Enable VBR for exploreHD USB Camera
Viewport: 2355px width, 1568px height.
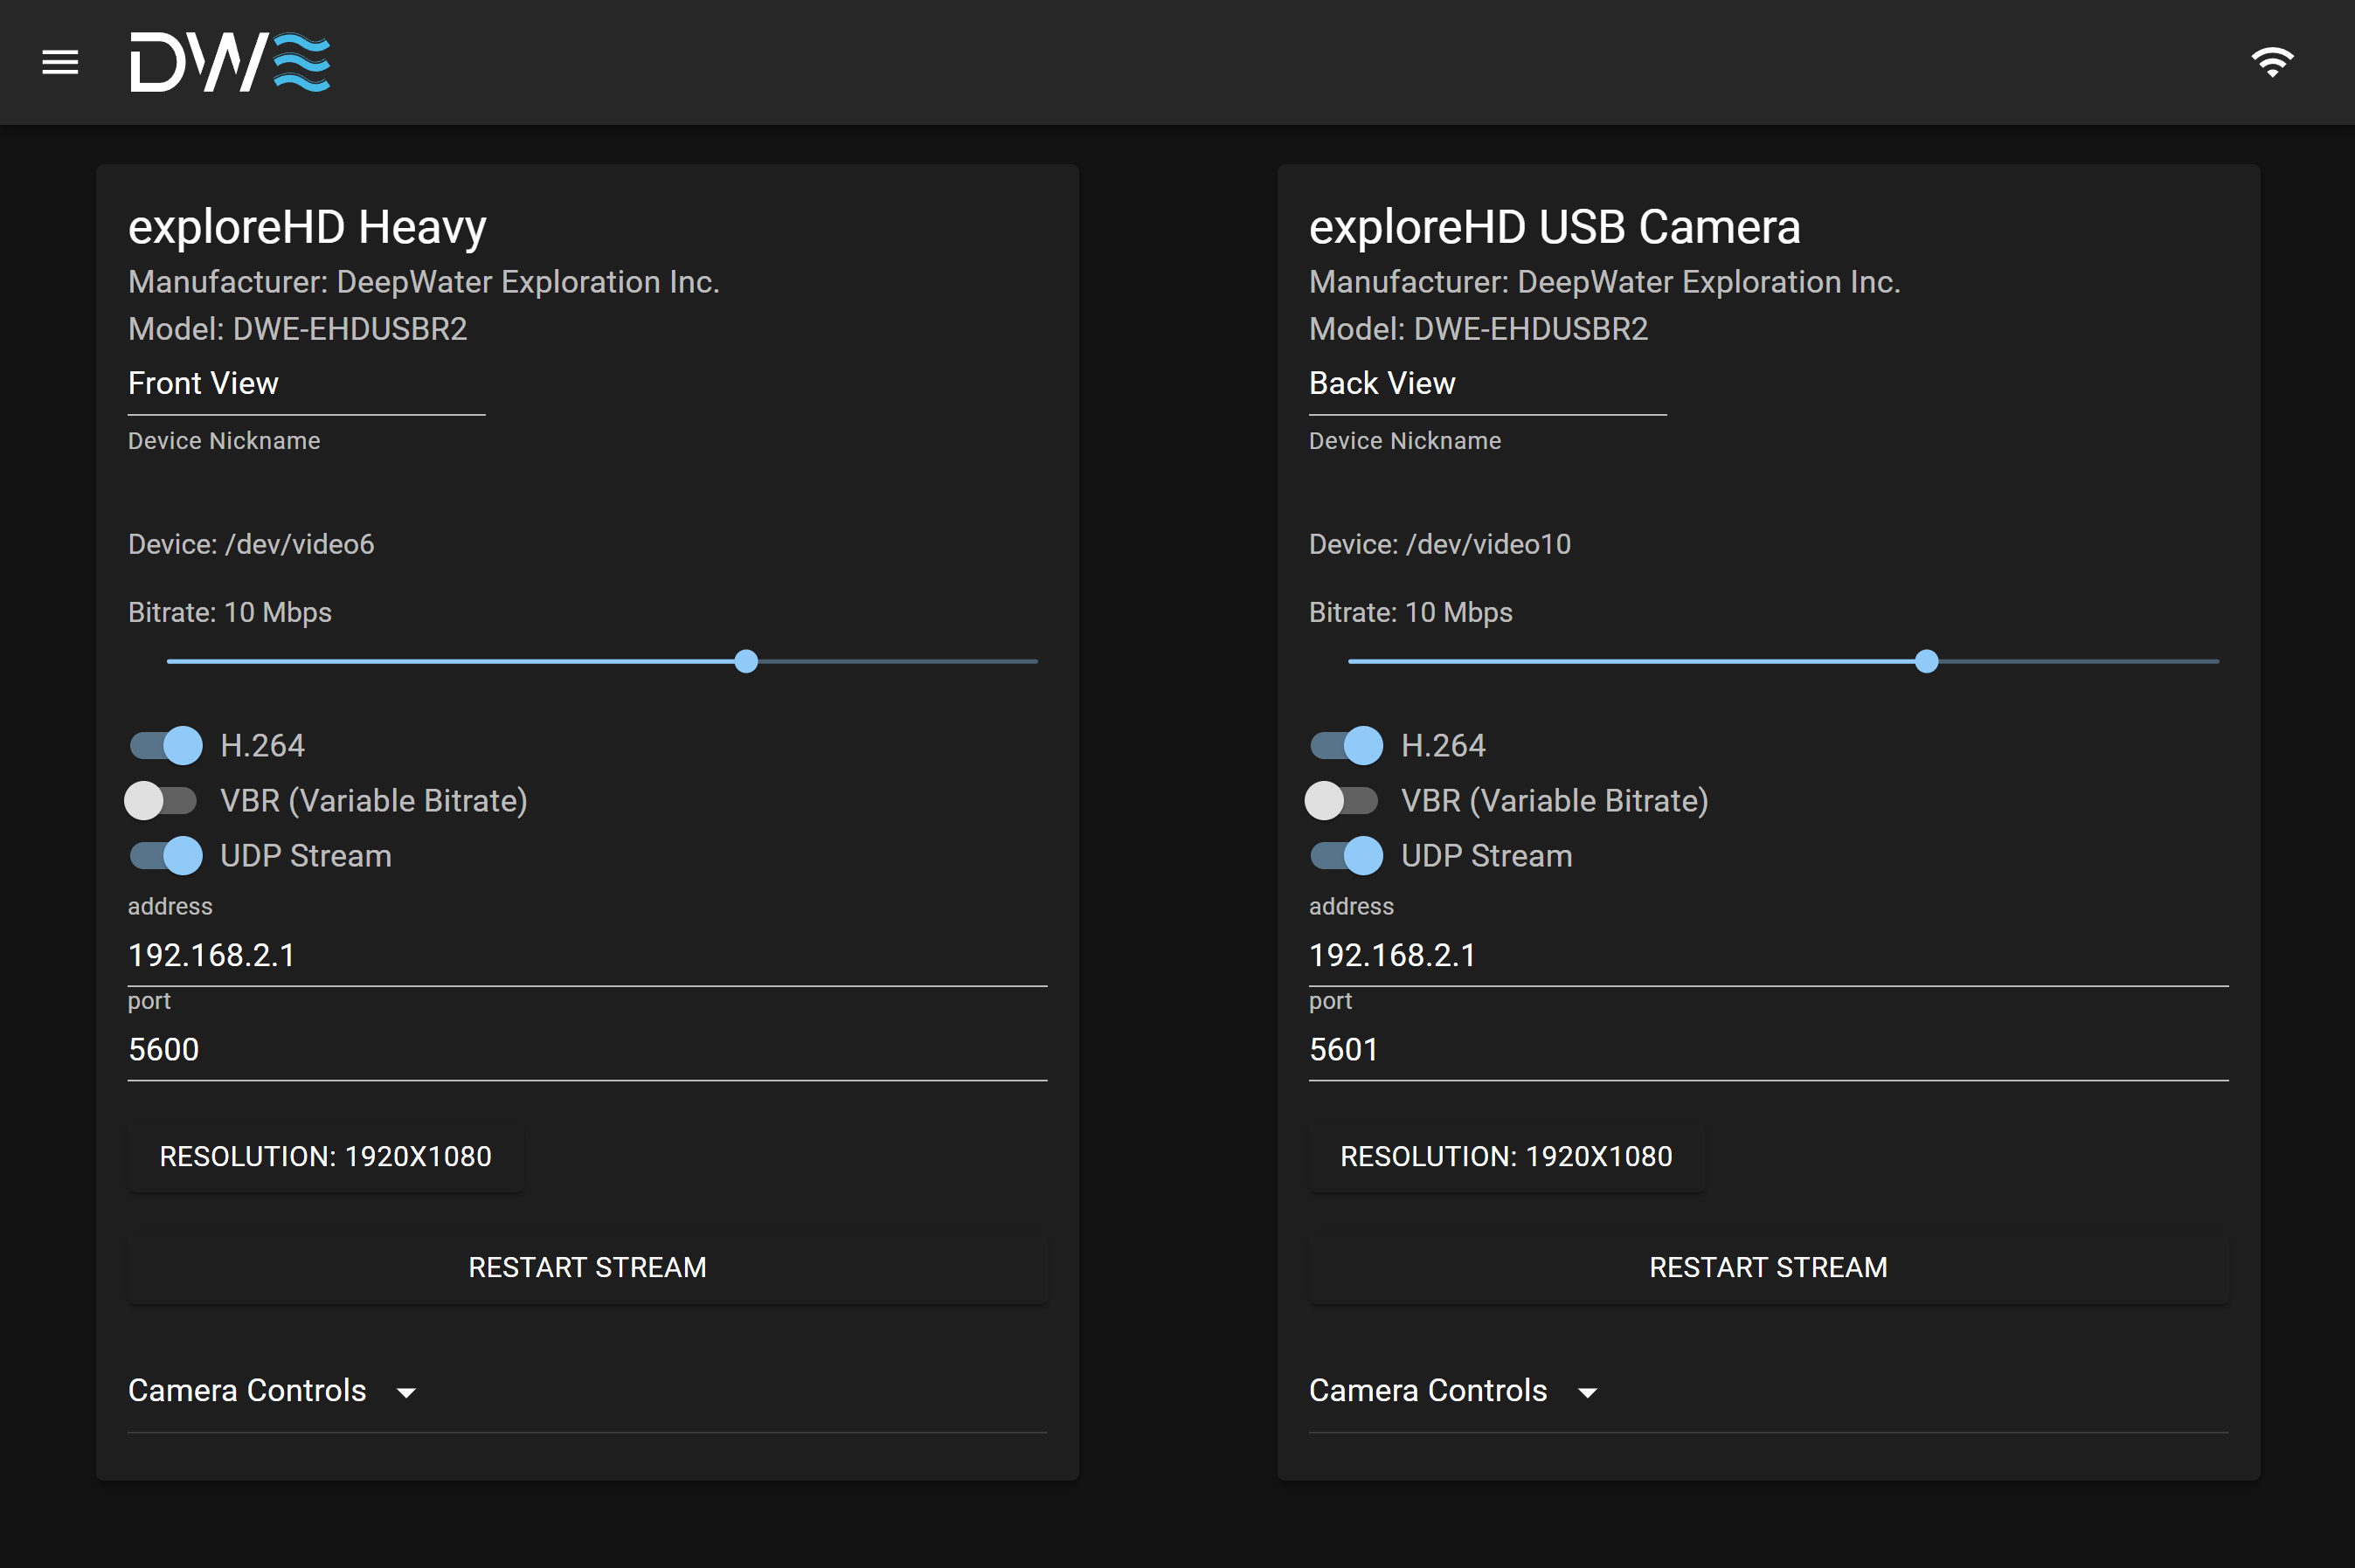(1342, 800)
